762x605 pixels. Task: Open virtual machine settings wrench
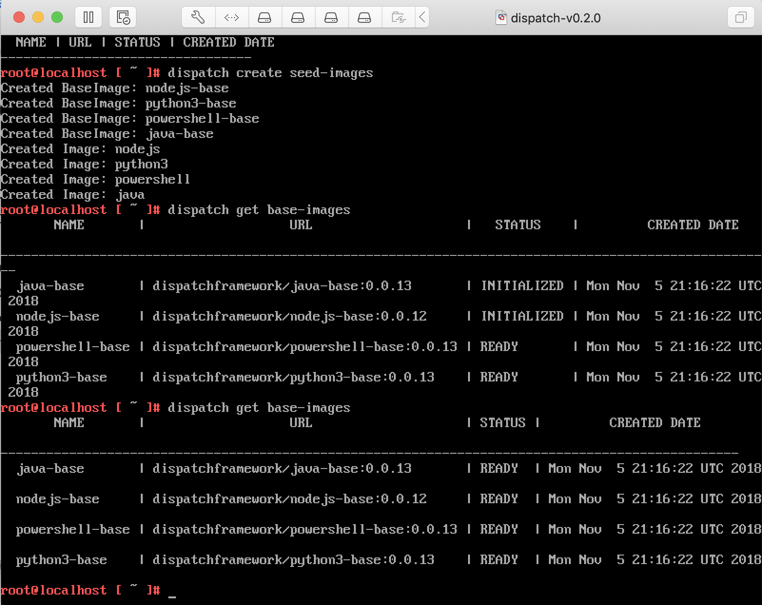click(198, 18)
